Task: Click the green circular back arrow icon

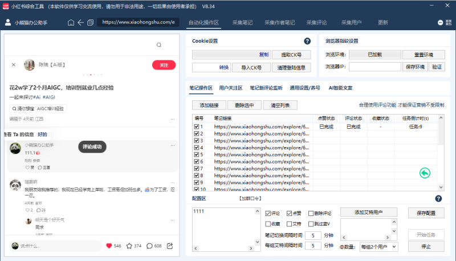Action: click(425, 173)
